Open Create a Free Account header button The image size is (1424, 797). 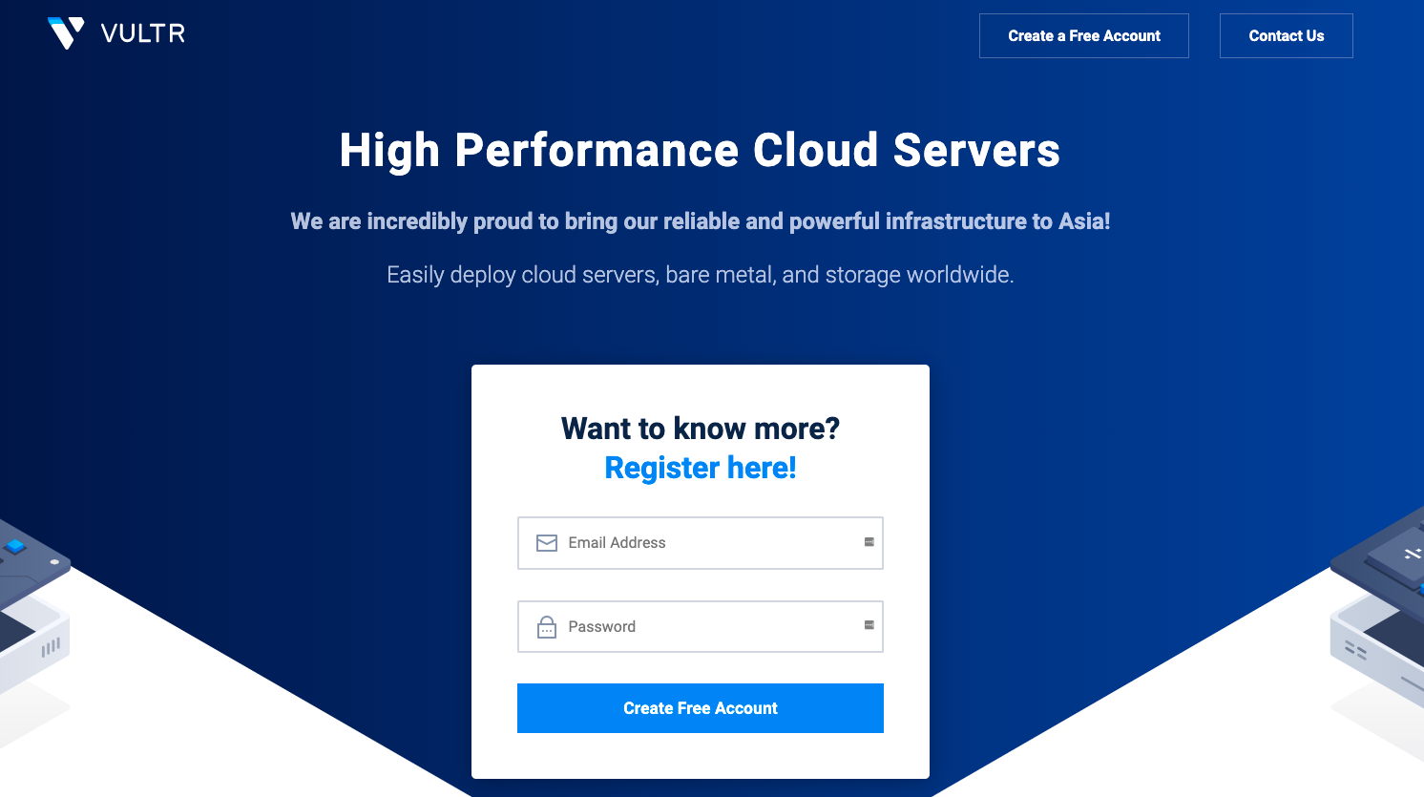tap(1084, 36)
